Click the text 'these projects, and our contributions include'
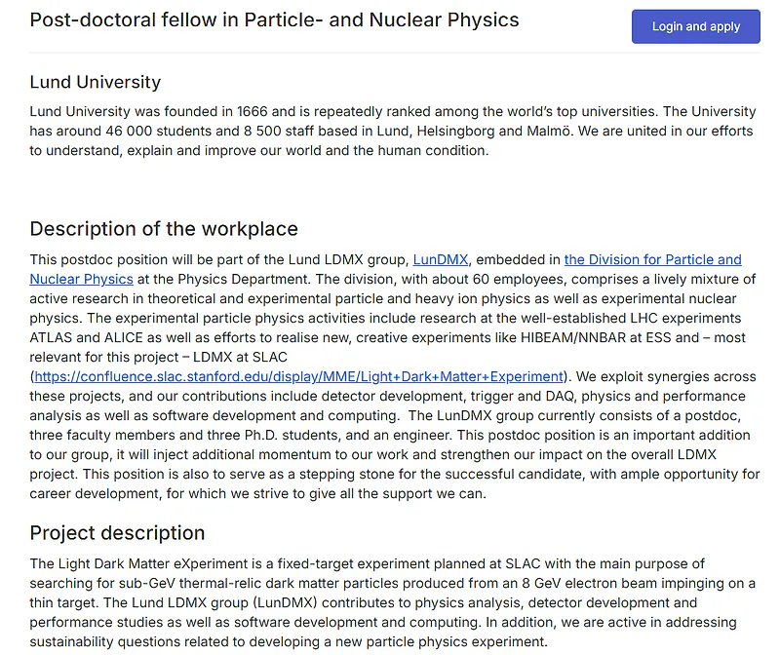The height and width of the screenshot is (655, 780). tap(174, 396)
